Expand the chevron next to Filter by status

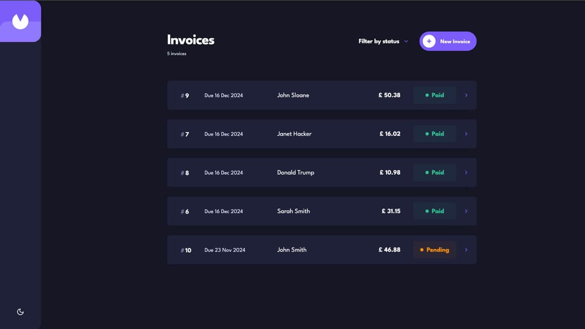tap(407, 41)
